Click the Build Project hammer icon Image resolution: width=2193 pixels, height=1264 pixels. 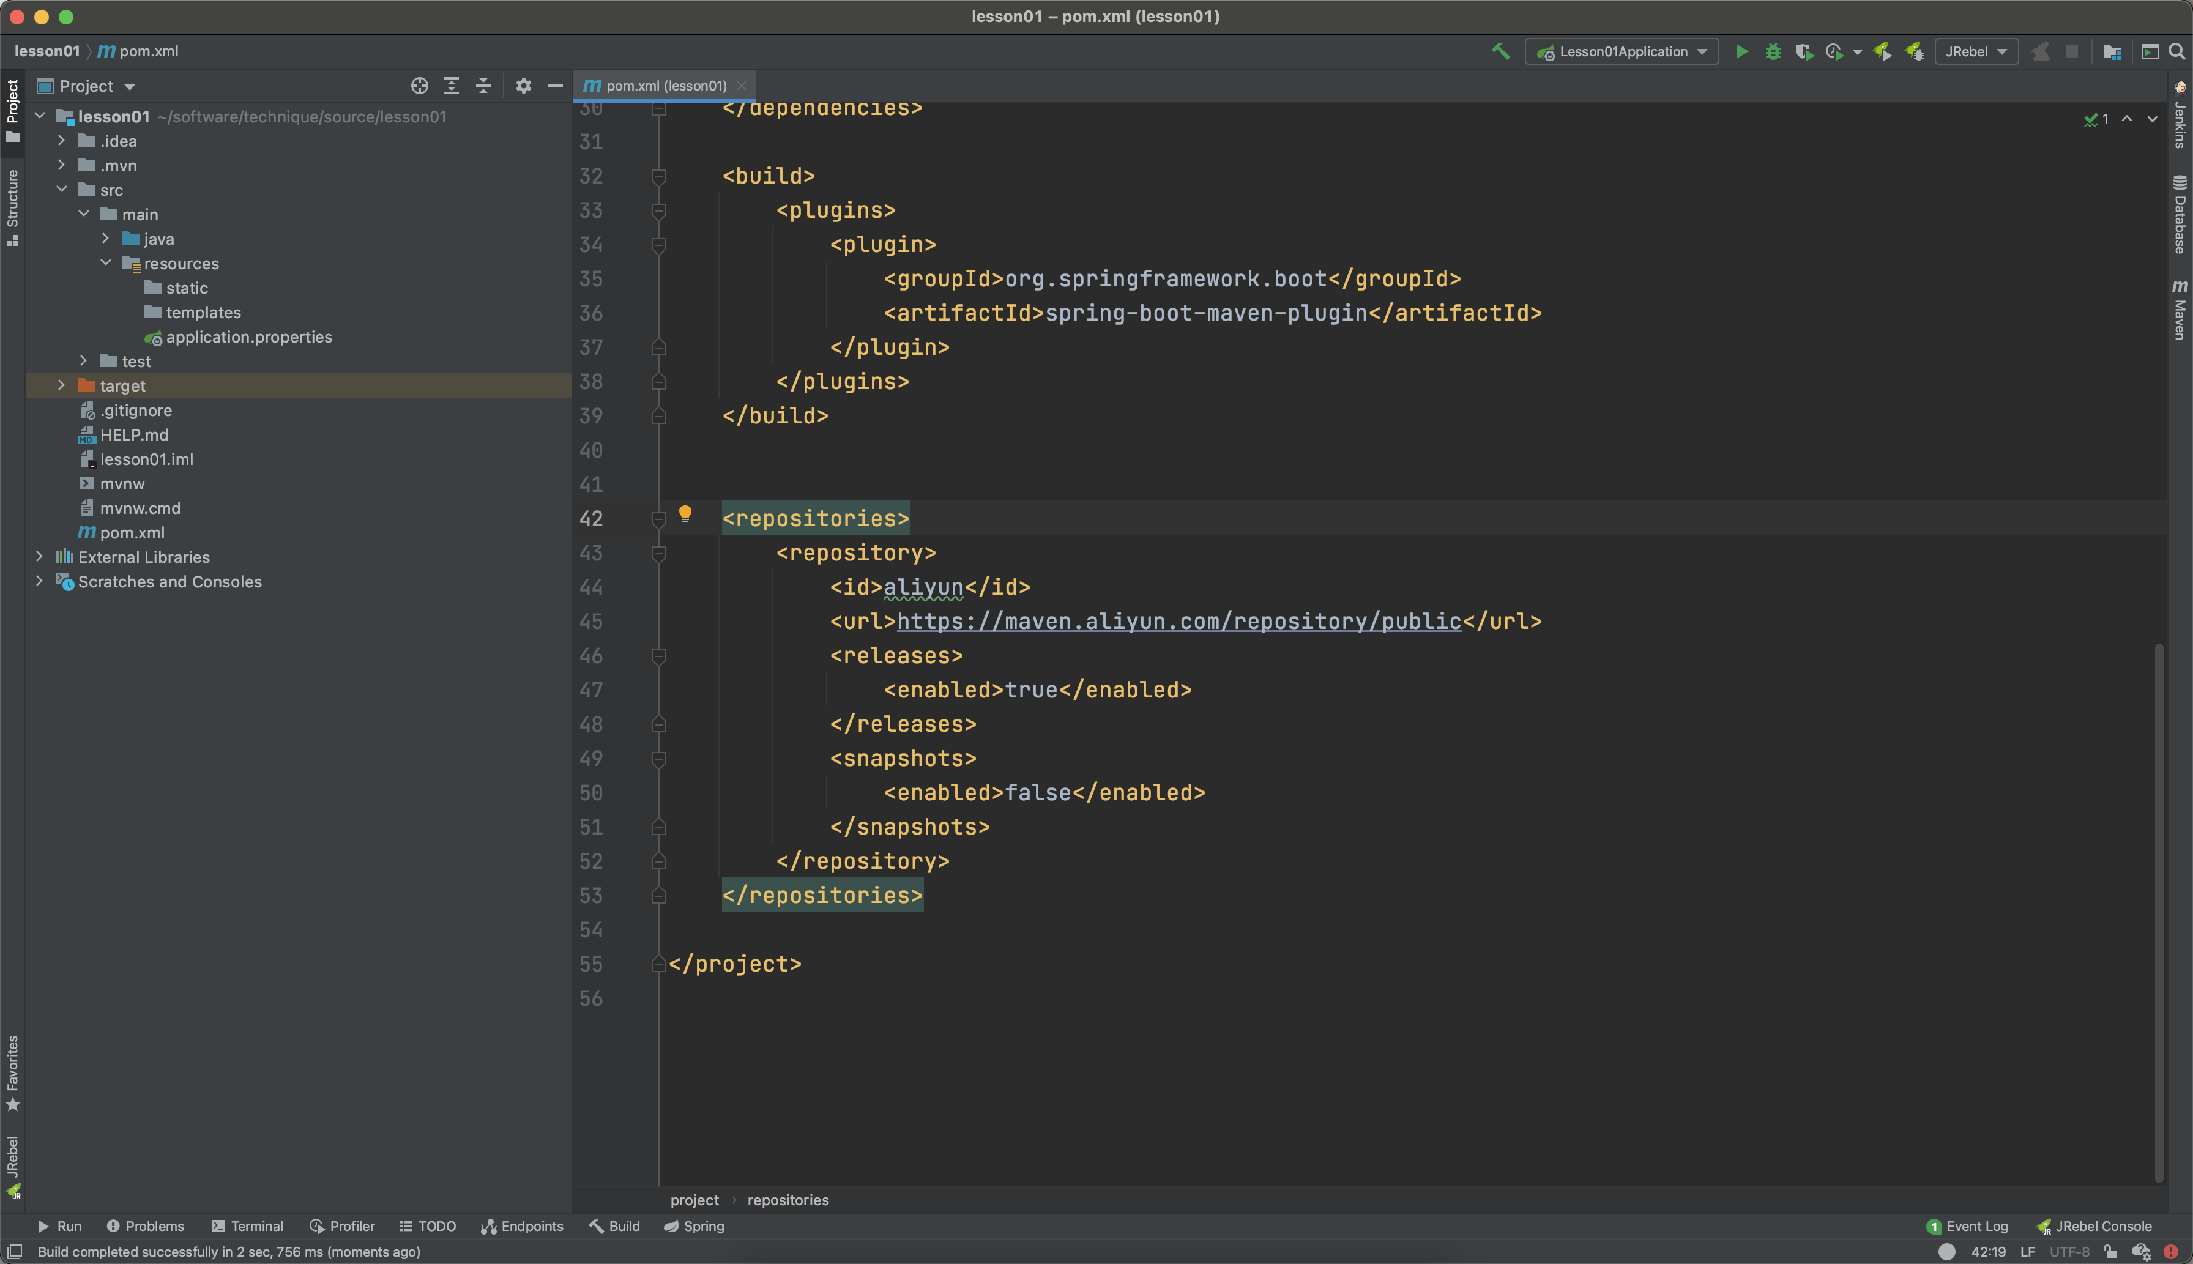tap(1500, 51)
